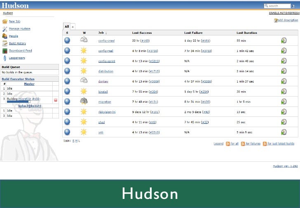Screen dimensions: 300x208
Task: Click the search help icon
Action: (x=293, y=6)
